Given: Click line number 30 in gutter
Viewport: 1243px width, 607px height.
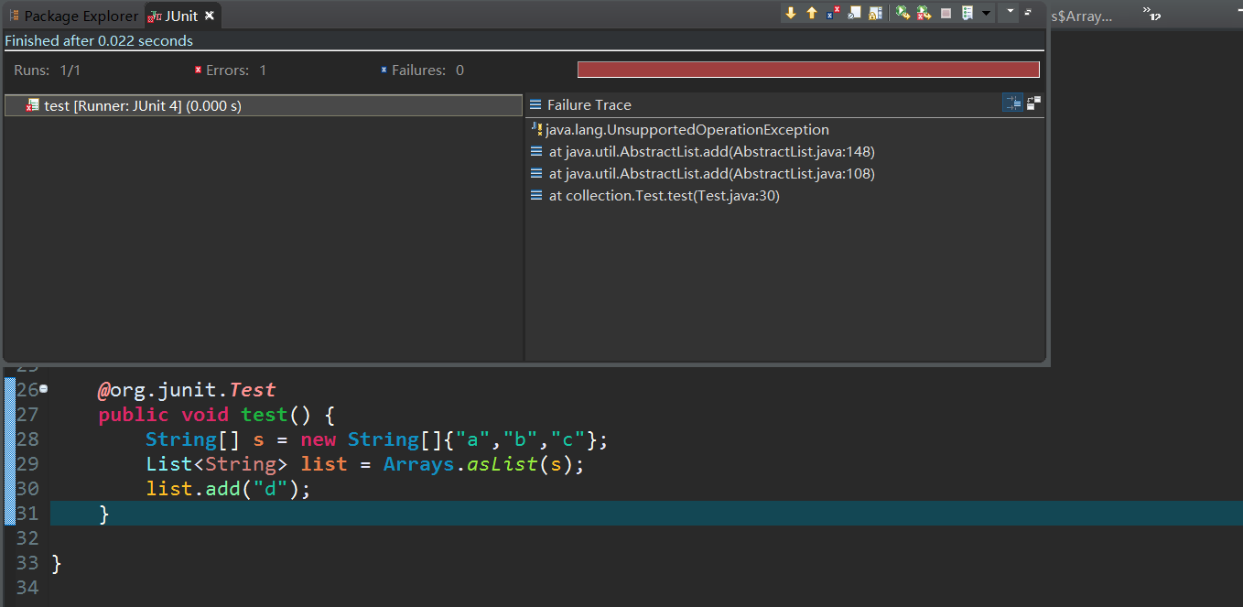Looking at the screenshot, I should pos(27,489).
